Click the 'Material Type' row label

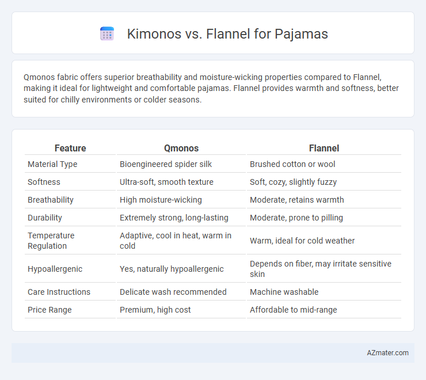pos(52,164)
